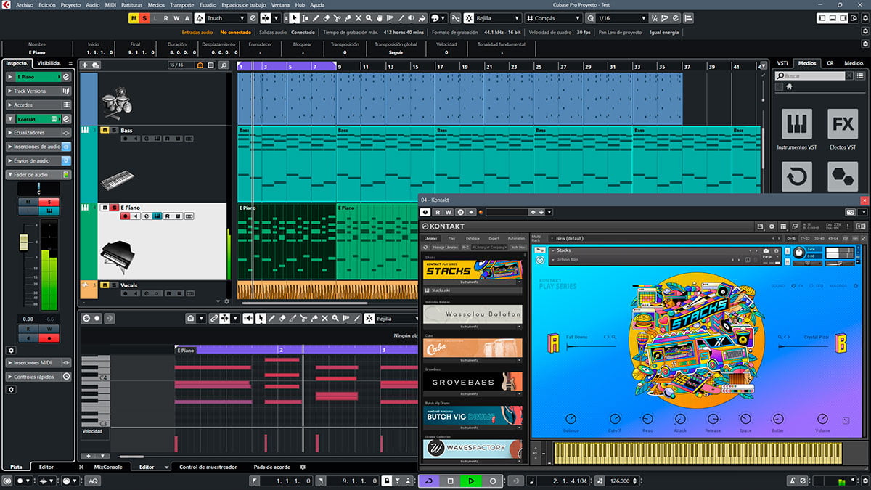Click the Stop transport button
Viewport: 871px width, 490px height.
coord(450,481)
